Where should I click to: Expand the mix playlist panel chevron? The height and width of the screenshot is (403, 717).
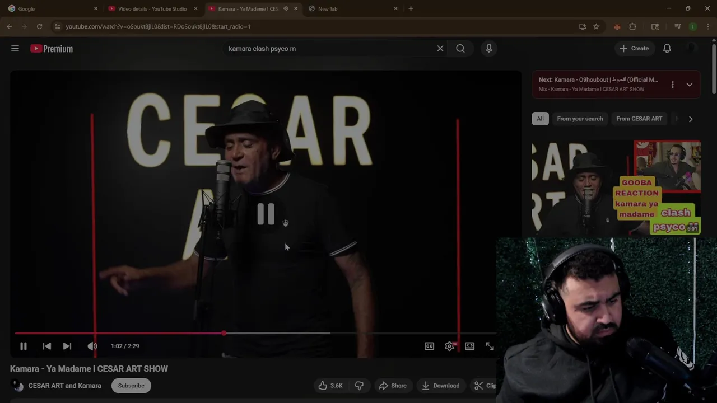[690, 85]
